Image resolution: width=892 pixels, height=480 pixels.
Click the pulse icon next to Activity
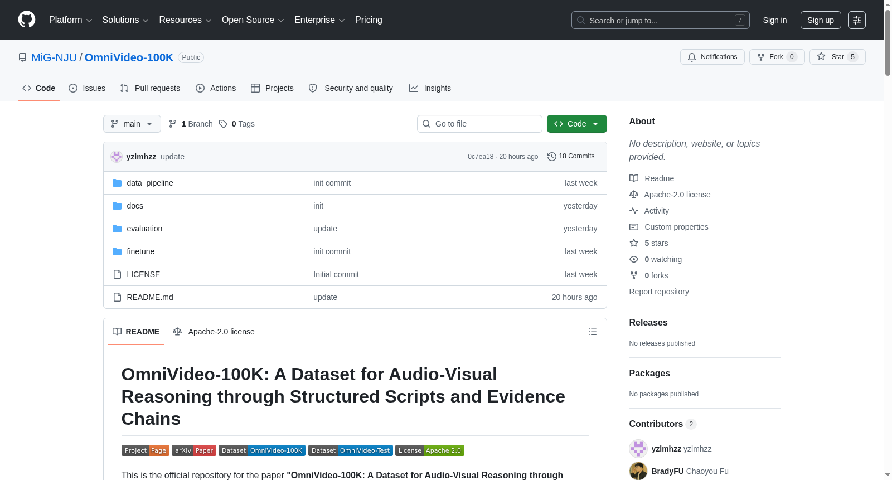(634, 211)
